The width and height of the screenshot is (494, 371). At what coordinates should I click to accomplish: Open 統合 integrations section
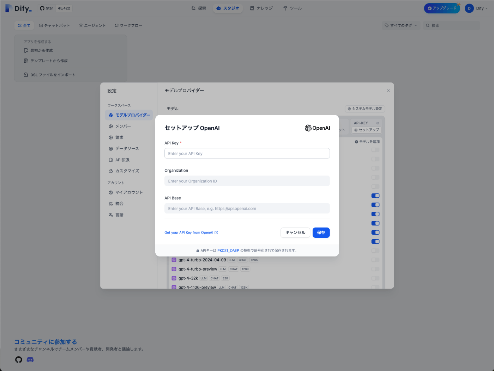(x=129, y=204)
